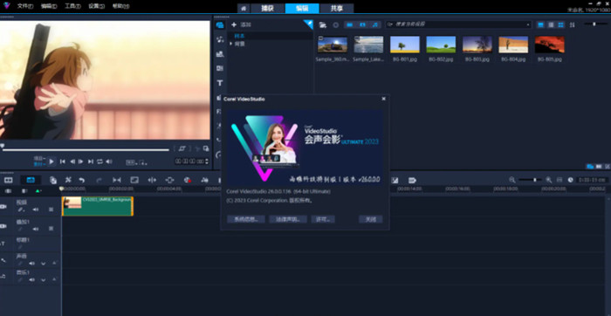Open the Media library panel icon
The height and width of the screenshot is (316, 611).
[x=220, y=25]
